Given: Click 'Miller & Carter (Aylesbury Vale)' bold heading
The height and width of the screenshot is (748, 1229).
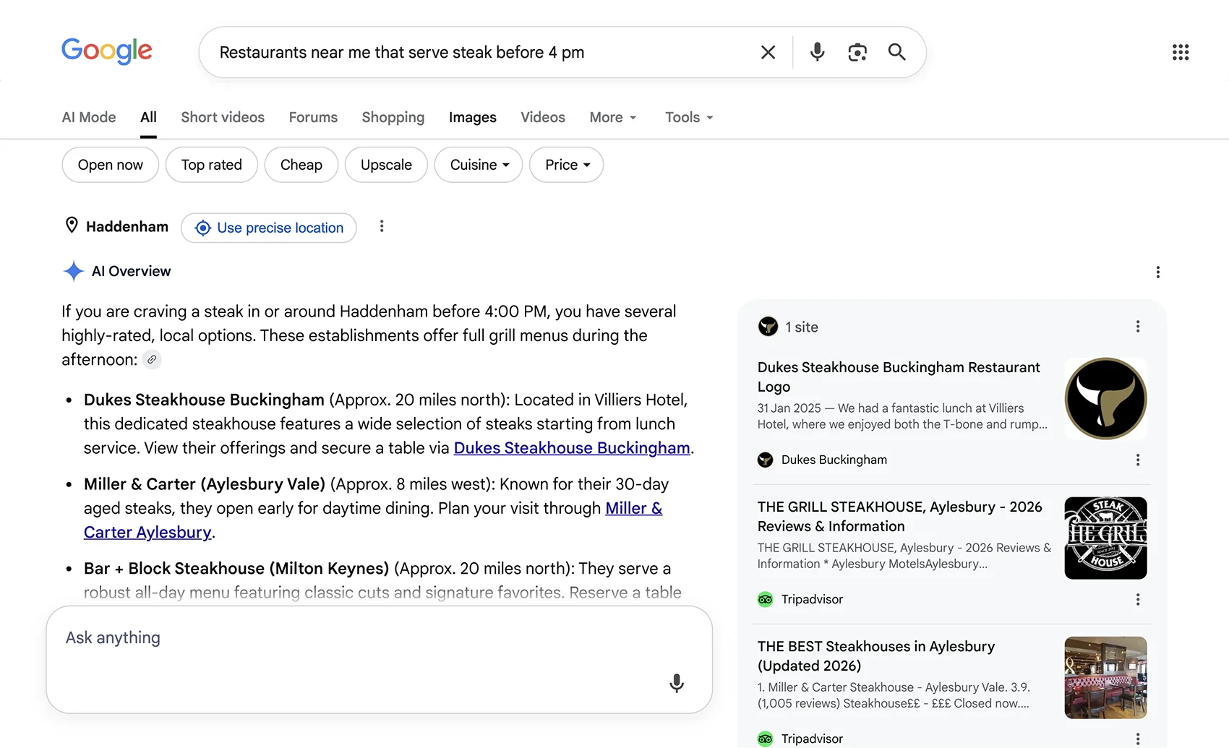Looking at the screenshot, I should [205, 484].
